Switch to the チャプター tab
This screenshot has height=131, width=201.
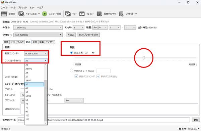50,42
